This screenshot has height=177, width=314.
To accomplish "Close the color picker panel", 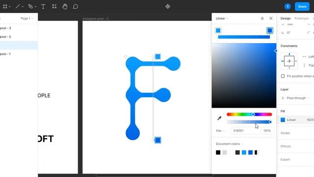I will pos(271,19).
